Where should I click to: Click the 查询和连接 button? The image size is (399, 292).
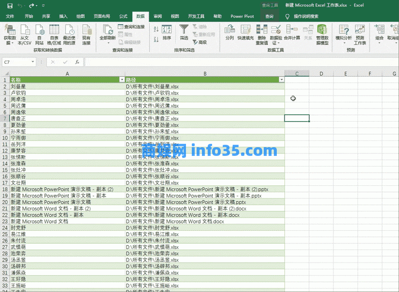tap(131, 27)
